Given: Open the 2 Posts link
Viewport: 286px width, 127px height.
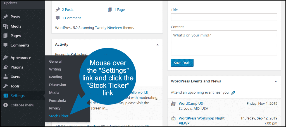Looking at the screenshot, I should [x=68, y=10].
